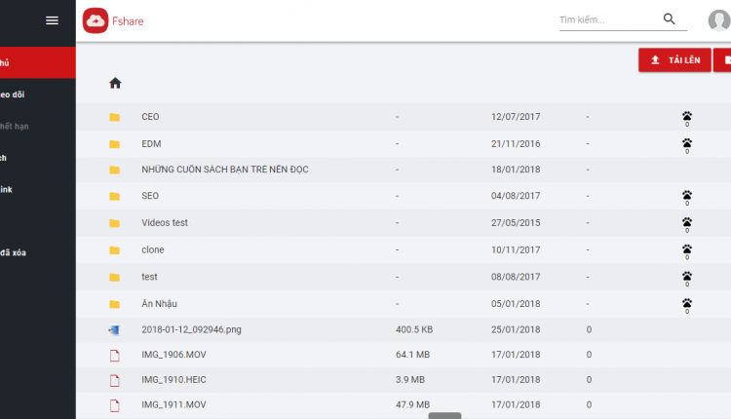
Task: Open NHỮNG CUỐN SÁCH BẠN TRẺ NÊN ĐỌC
Action: tap(225, 170)
